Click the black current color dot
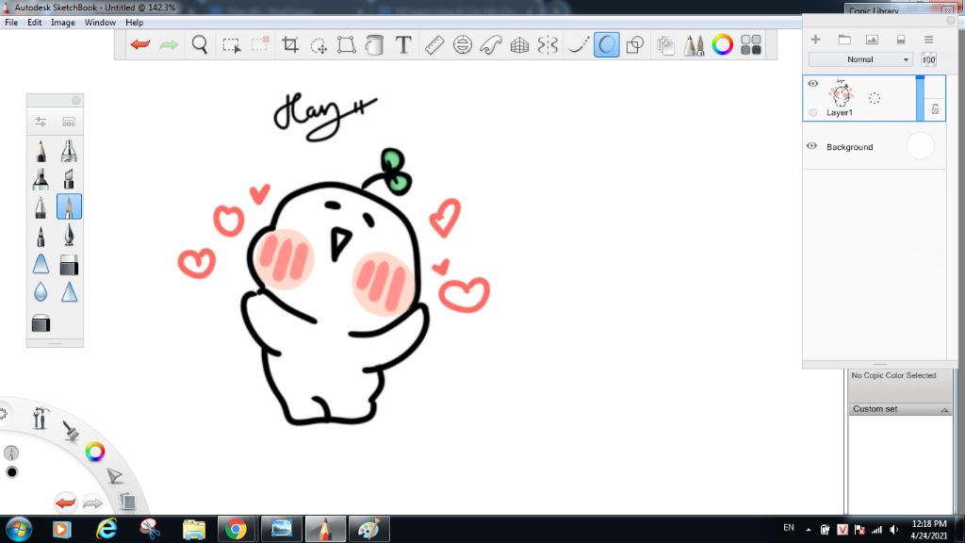The height and width of the screenshot is (543, 965). (x=11, y=472)
